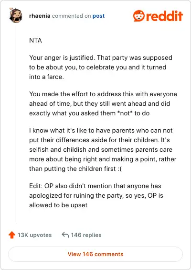Click the Reddit Snoo mascot icon
Viewport: 191px width, 270px height.
[139, 16]
